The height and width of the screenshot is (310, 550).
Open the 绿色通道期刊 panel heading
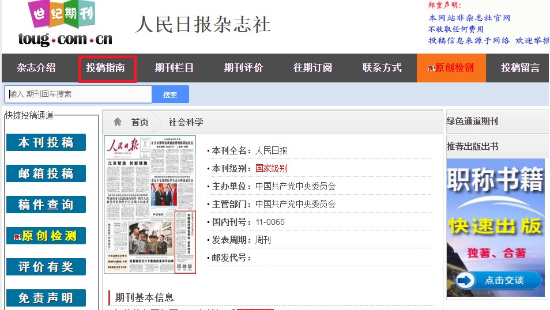pyautogui.click(x=472, y=122)
